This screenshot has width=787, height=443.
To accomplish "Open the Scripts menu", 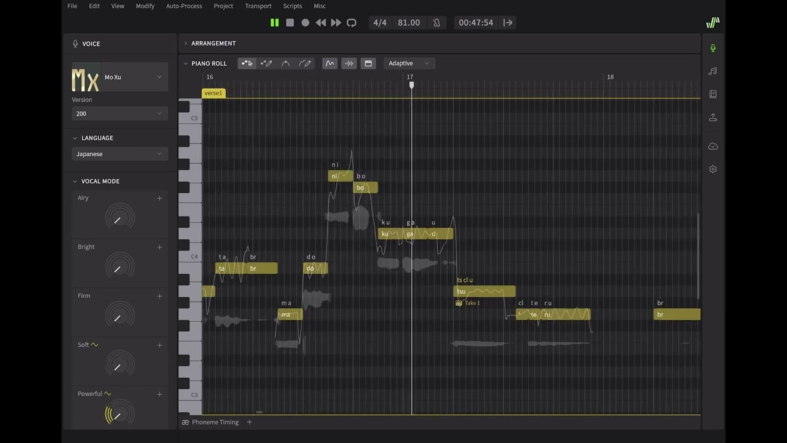I will (x=293, y=6).
